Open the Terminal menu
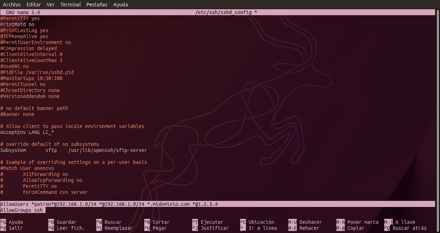The height and width of the screenshot is (233, 440). (x=70, y=4)
